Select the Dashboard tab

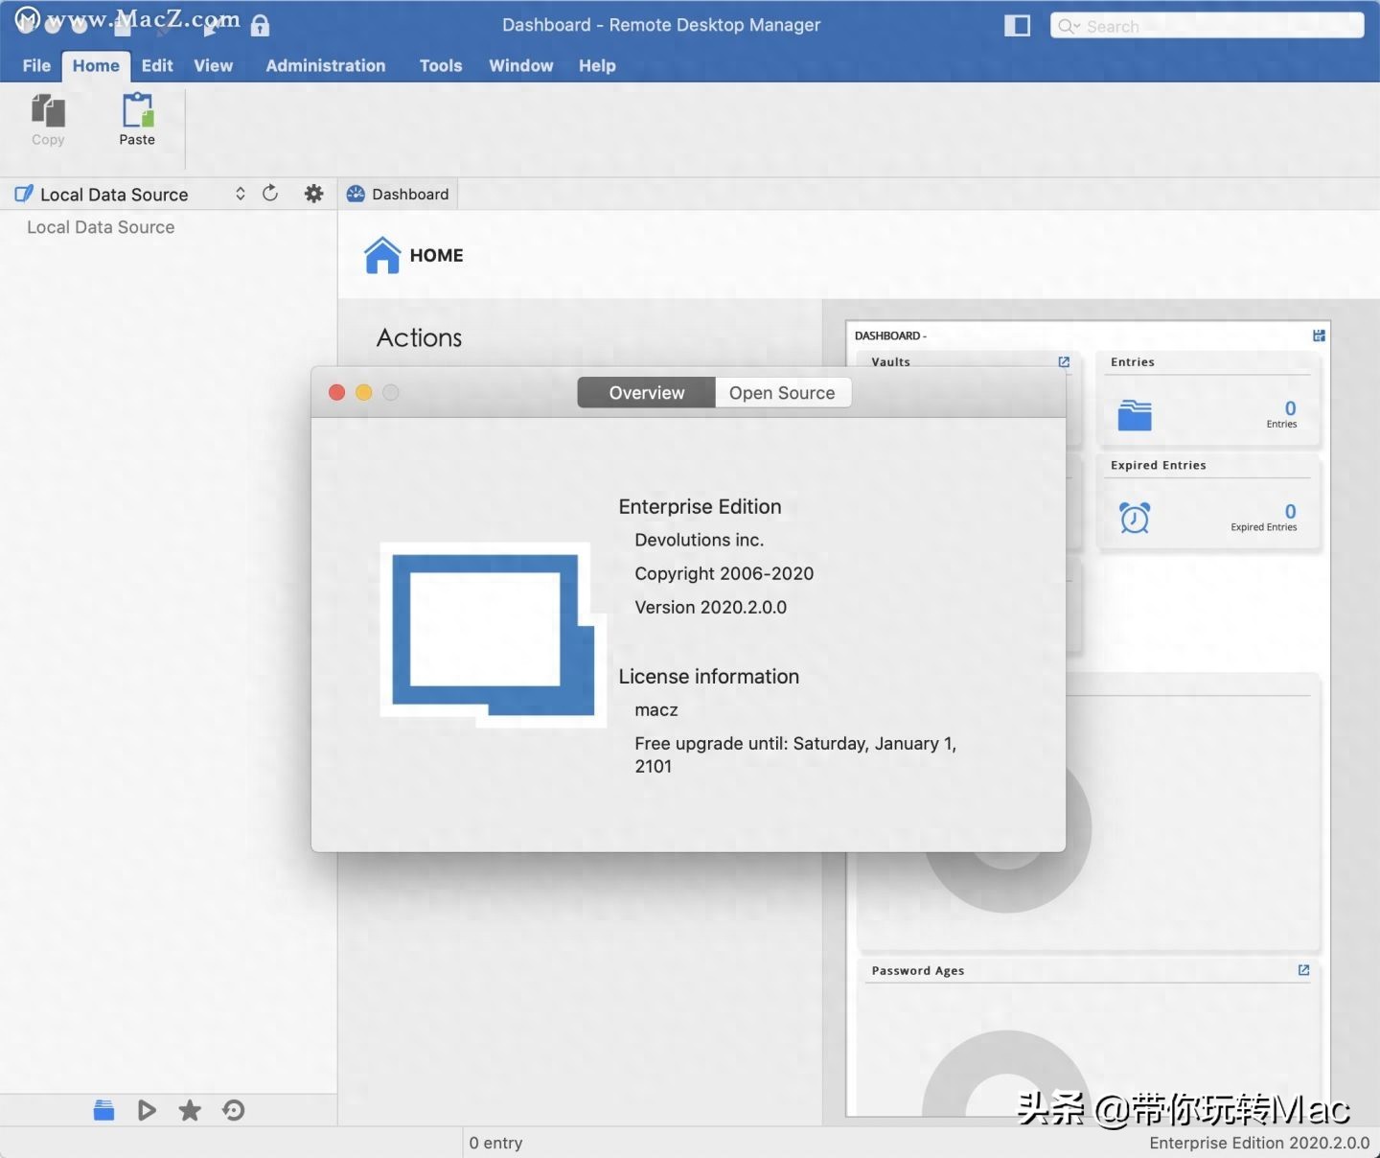coord(399,194)
